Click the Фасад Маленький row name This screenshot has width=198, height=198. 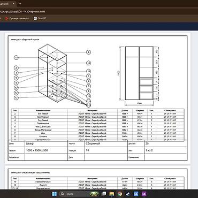pyautogui.click(x=43, y=130)
